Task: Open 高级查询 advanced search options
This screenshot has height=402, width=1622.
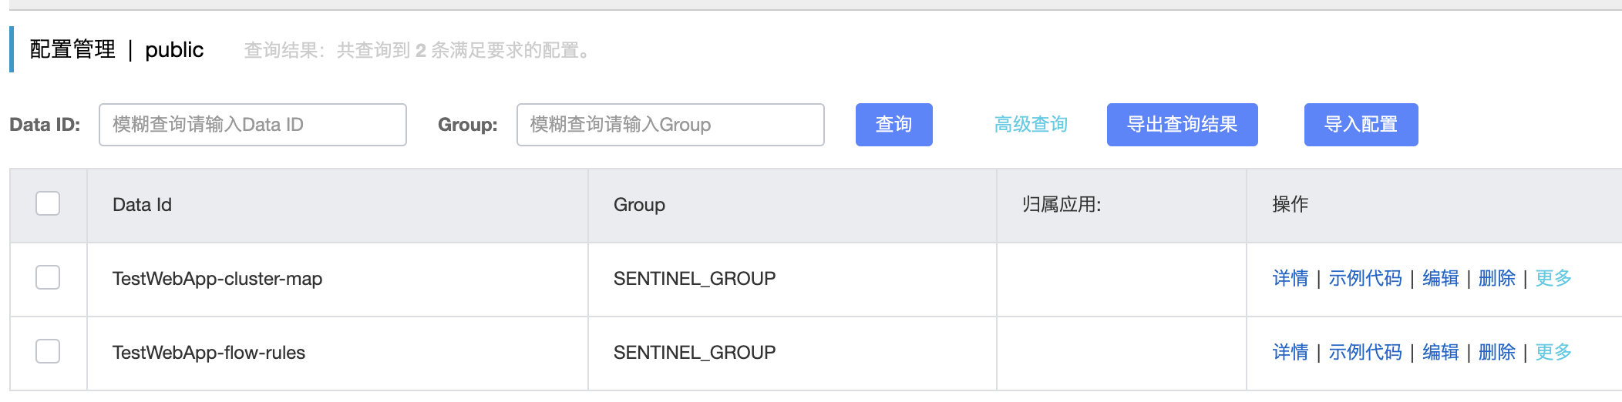Action: 1031,125
